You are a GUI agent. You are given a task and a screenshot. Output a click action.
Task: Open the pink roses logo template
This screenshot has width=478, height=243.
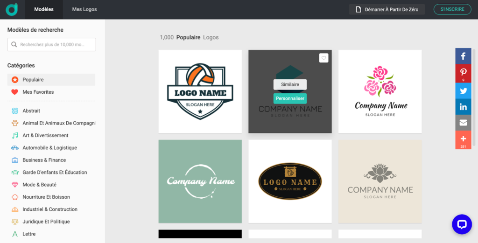[380, 91]
